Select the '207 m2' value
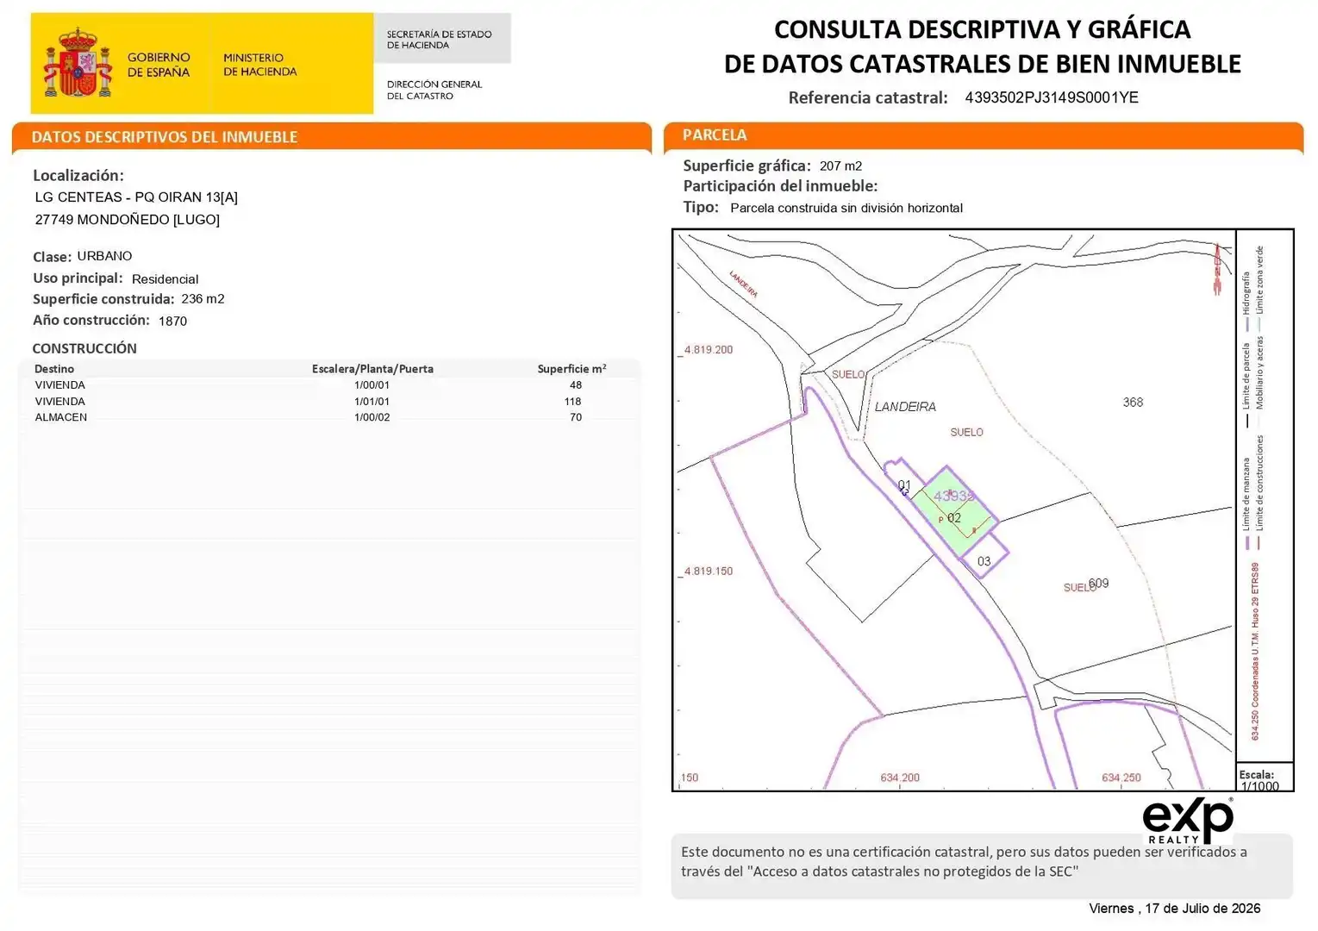Image resolution: width=1318 pixels, height=931 pixels. (x=840, y=166)
